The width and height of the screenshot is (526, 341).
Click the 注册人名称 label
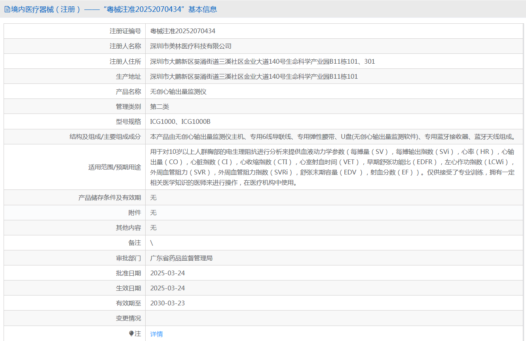(125, 46)
